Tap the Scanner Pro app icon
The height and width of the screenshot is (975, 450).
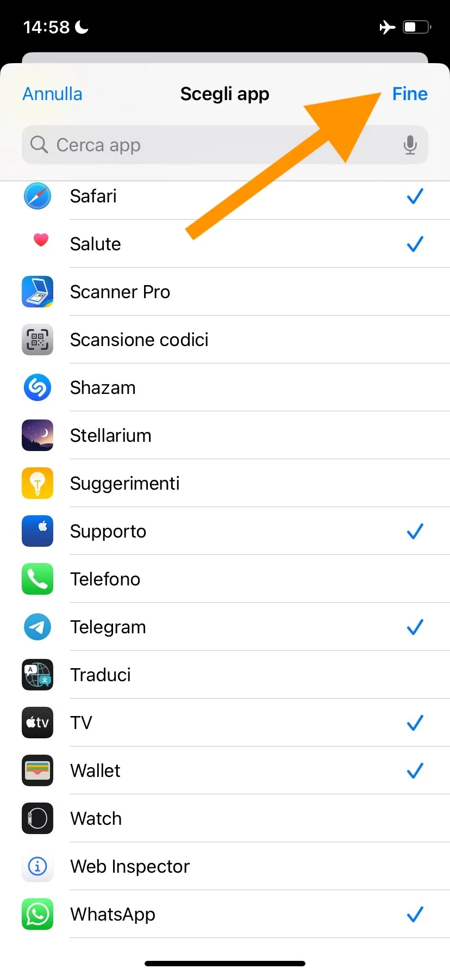coord(37,292)
